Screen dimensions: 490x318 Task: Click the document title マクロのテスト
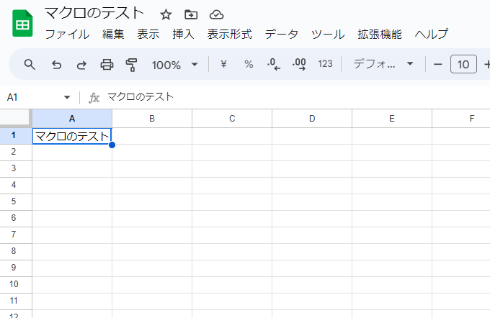tap(94, 14)
